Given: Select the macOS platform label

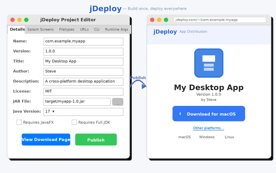Looking at the screenshot, I should 185,137.
